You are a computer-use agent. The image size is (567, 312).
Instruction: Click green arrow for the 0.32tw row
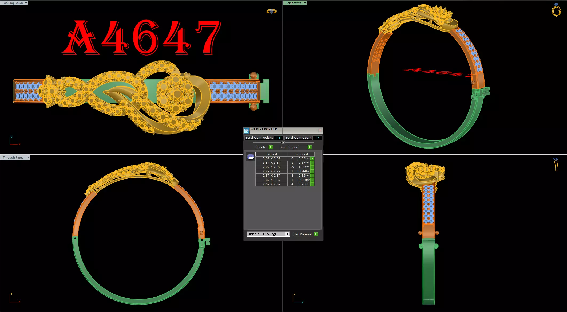point(312,175)
